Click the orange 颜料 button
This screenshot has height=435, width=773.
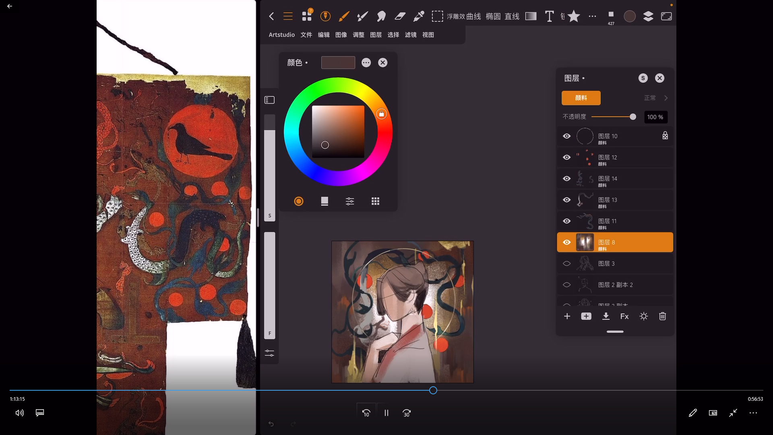point(581,98)
